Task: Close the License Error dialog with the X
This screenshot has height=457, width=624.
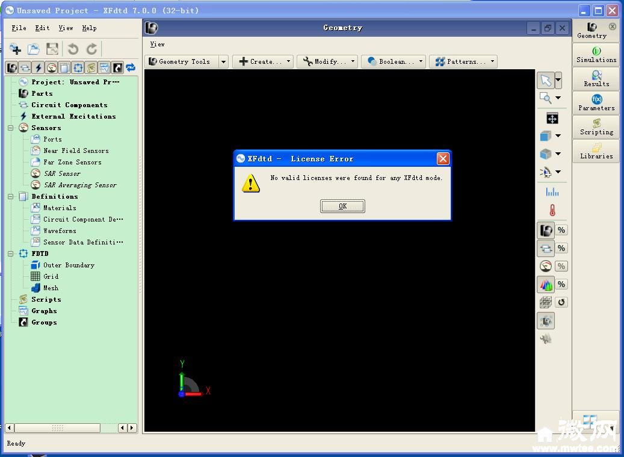Action: [x=443, y=159]
